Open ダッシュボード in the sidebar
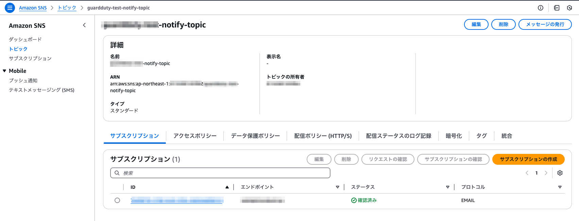 25,39
